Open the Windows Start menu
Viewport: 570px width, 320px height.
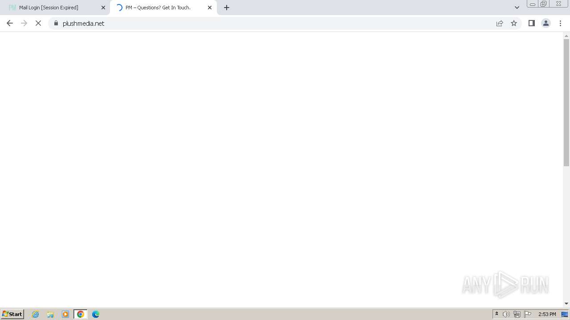(x=12, y=314)
